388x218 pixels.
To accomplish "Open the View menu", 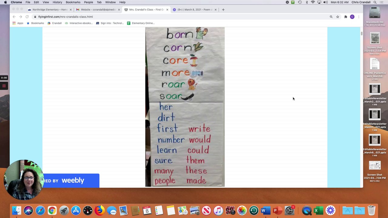I will (46, 2).
